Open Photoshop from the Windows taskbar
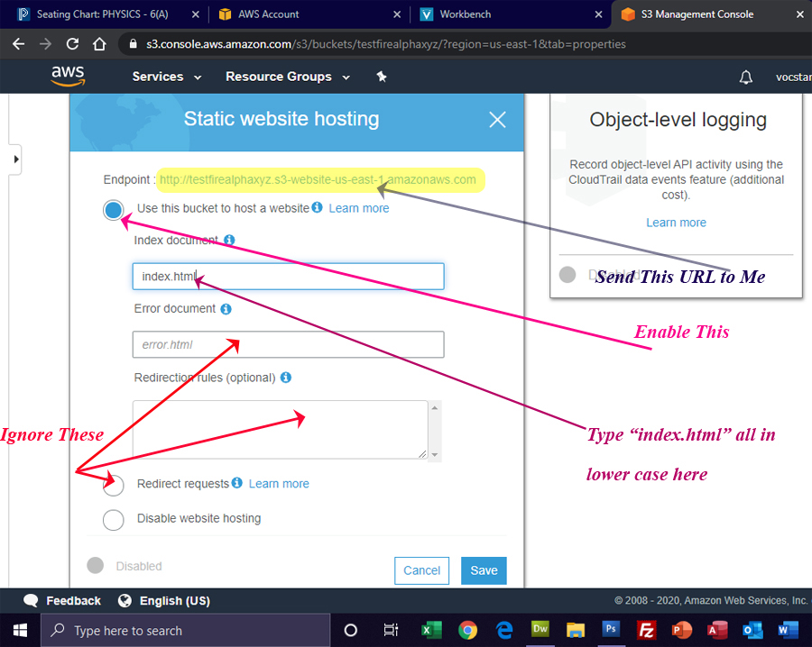Screen dimensions: 812x647 tap(611, 630)
